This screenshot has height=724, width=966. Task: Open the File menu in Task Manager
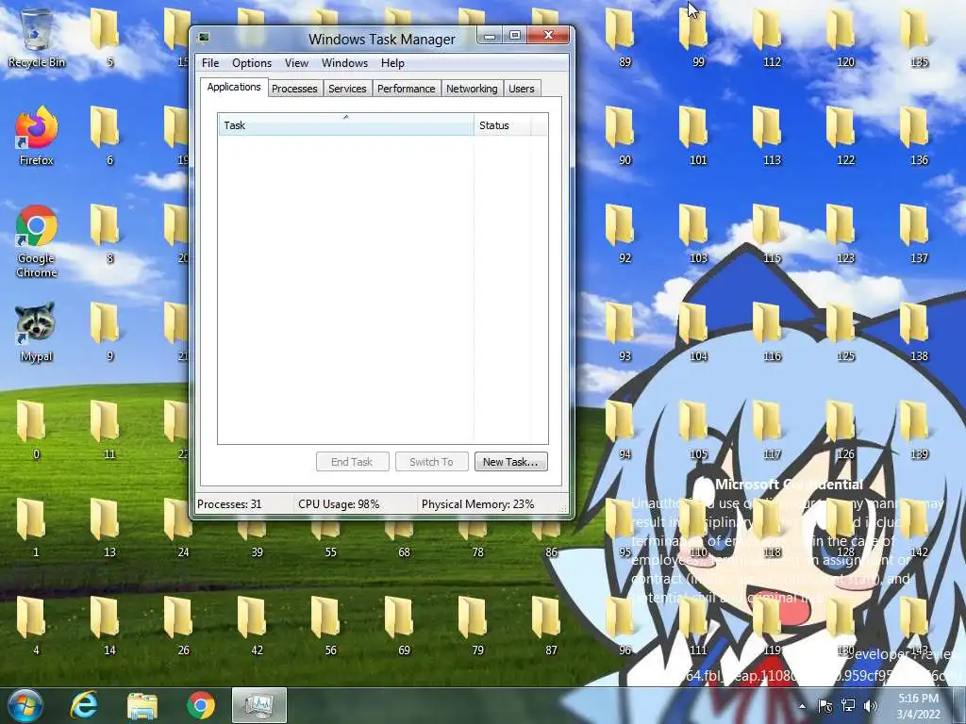pos(210,63)
